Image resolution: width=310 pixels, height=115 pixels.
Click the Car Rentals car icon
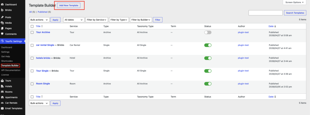(2, 103)
